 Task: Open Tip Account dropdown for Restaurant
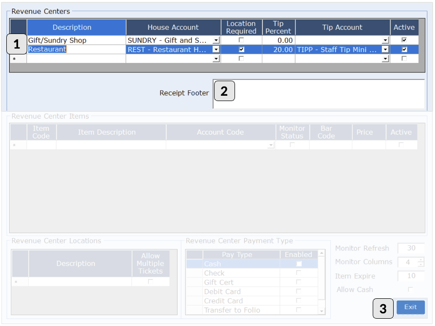tap(385, 50)
